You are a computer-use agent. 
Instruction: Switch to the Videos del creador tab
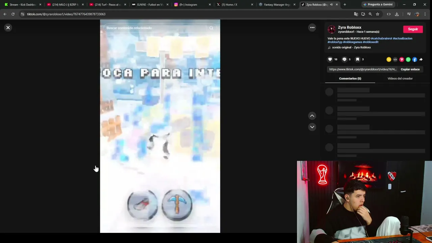point(400,78)
